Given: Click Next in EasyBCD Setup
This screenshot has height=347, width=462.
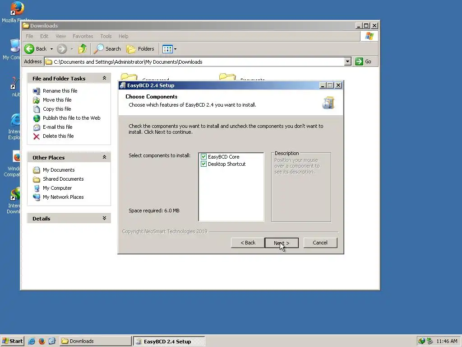Looking at the screenshot, I should [282, 243].
